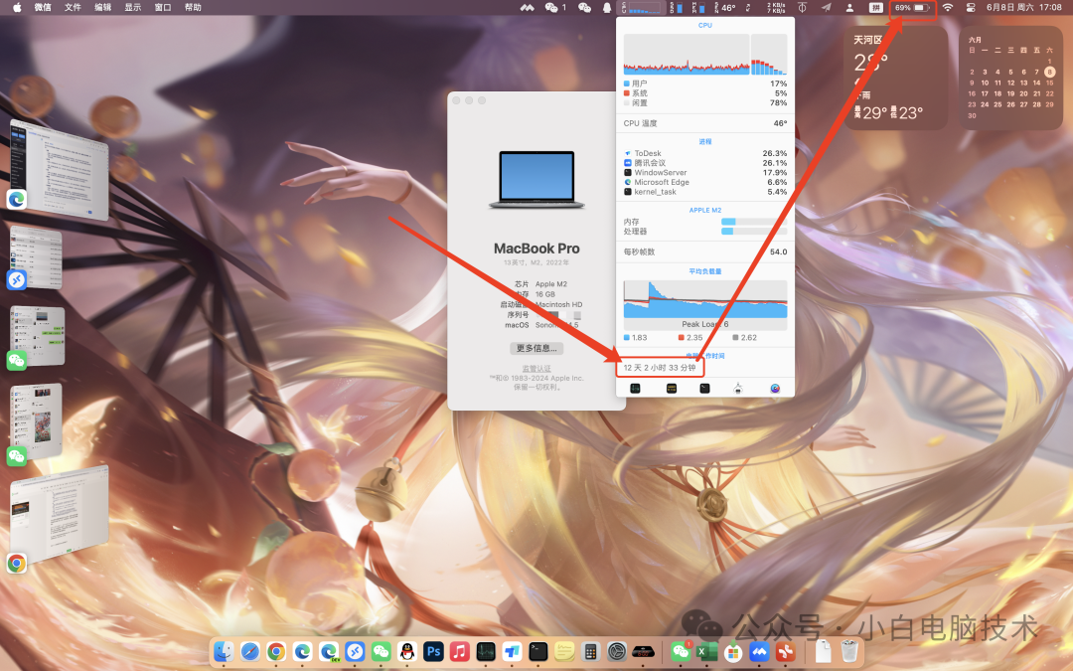Open the 帮助 menu

pyautogui.click(x=193, y=8)
